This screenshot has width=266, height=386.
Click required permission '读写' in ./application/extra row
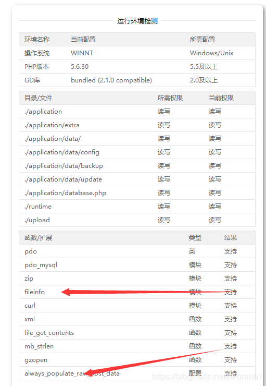(163, 125)
